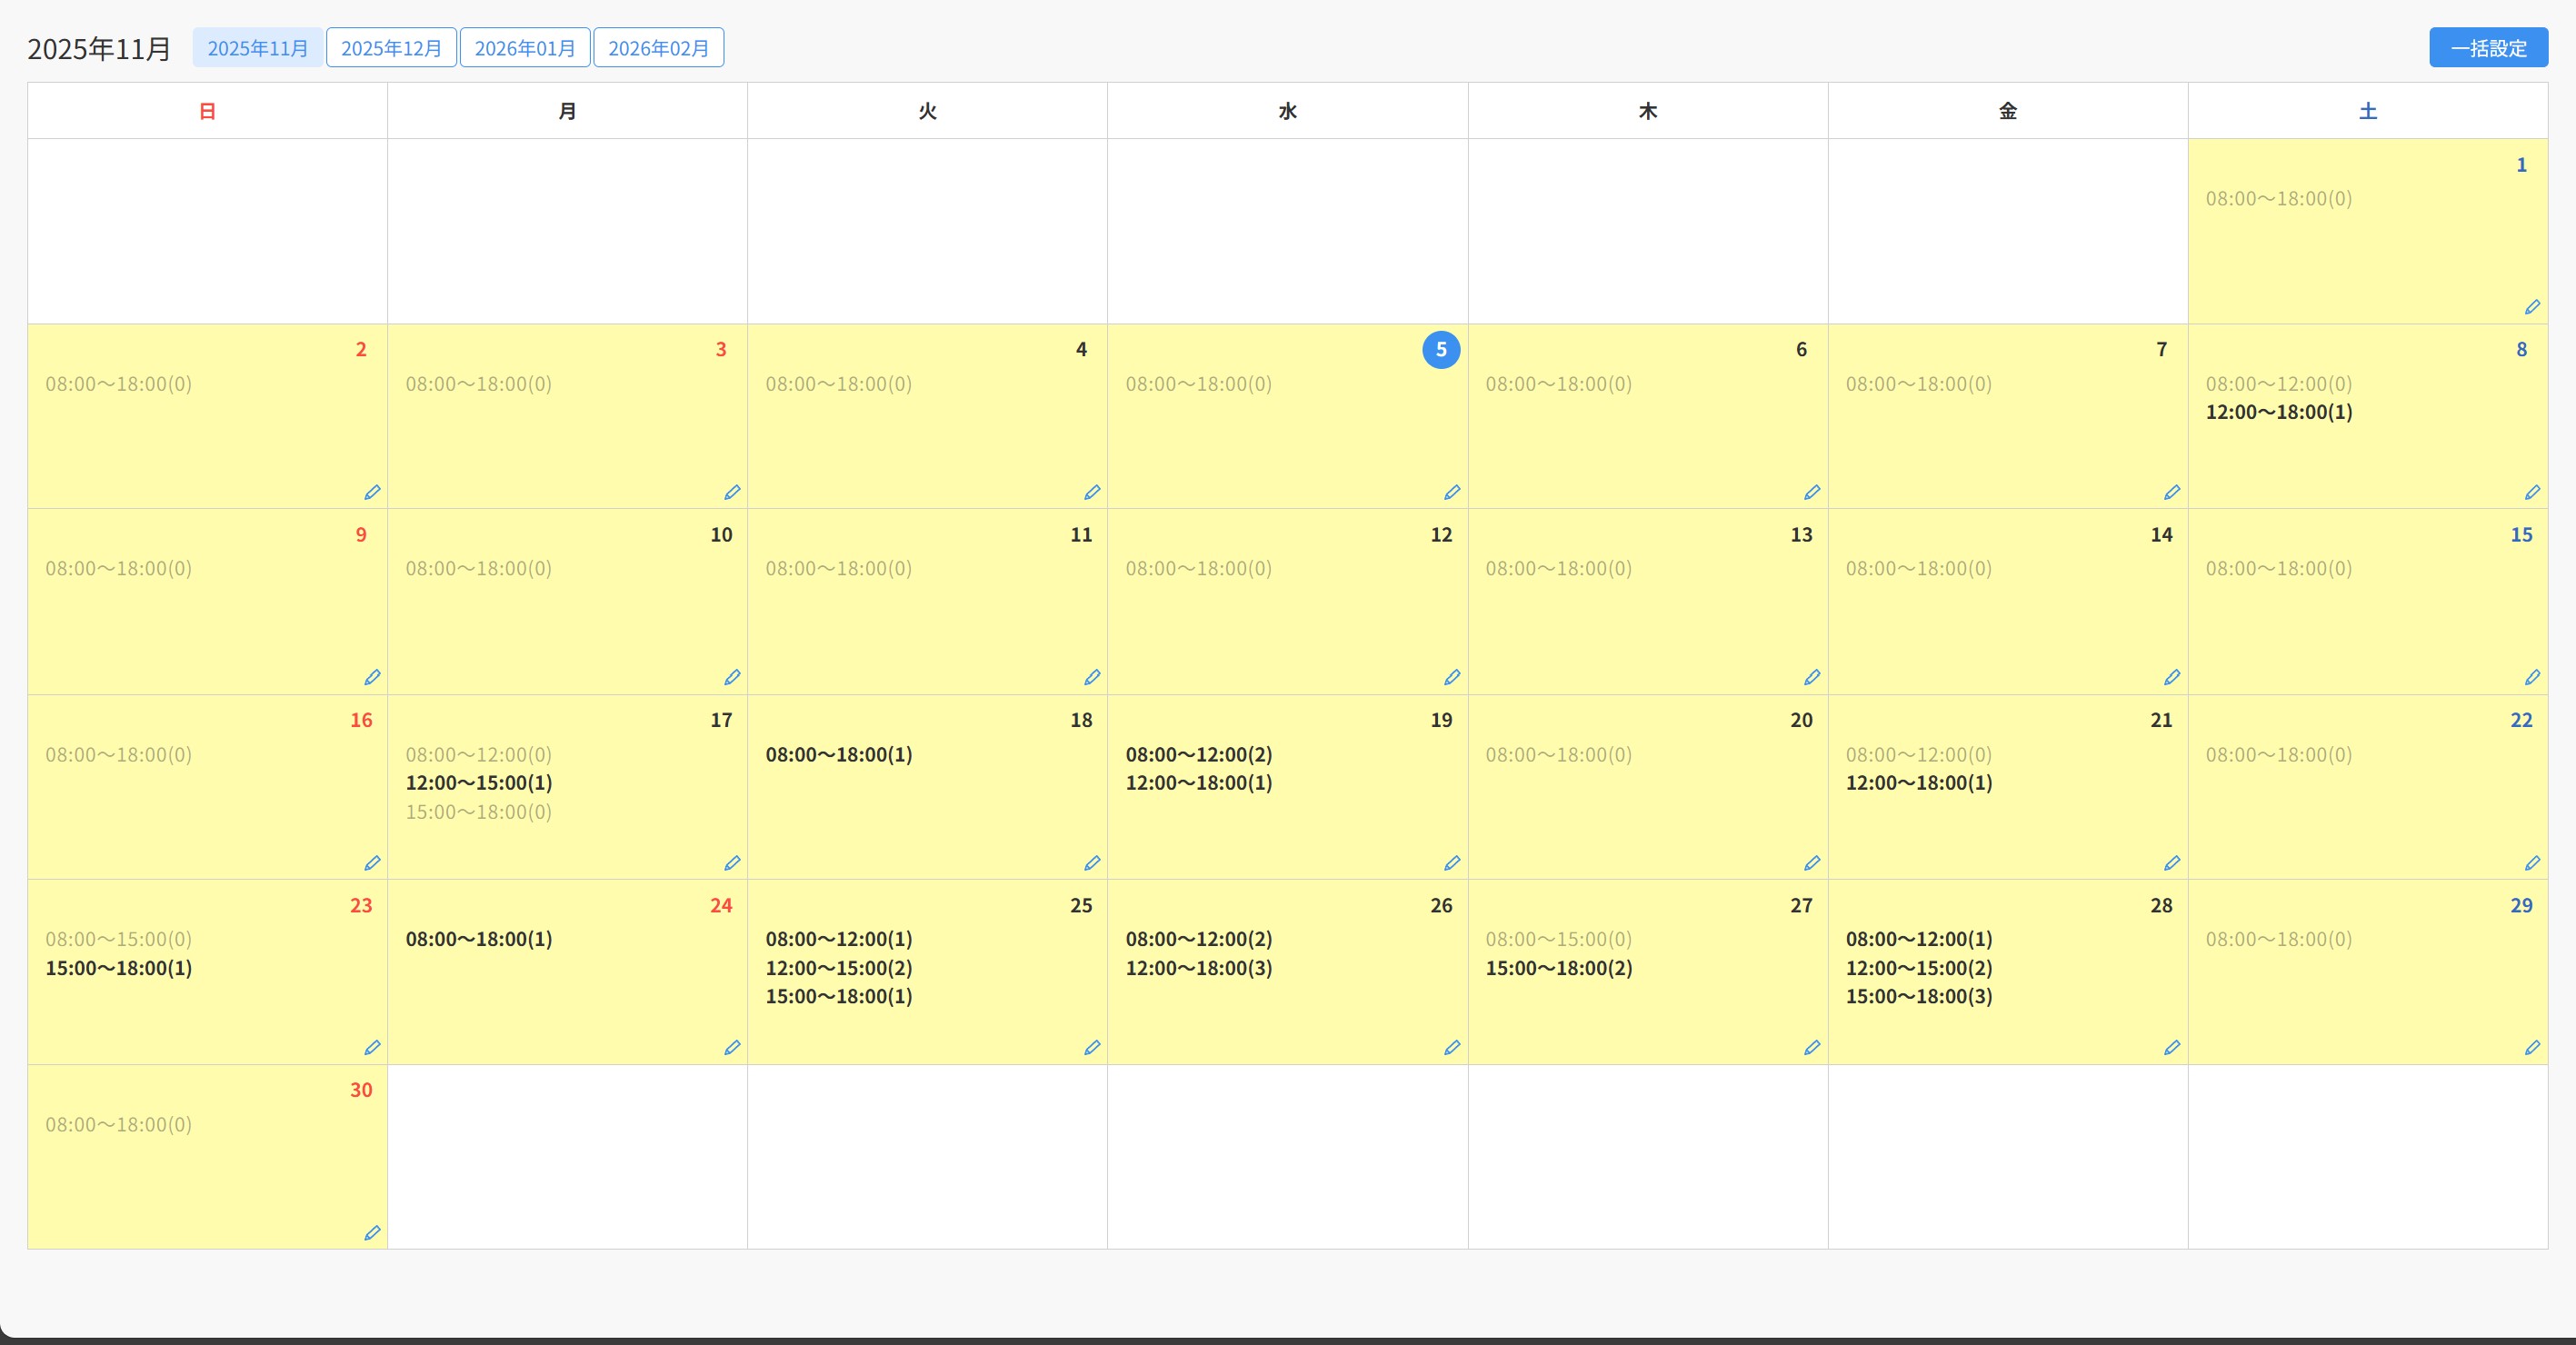Click the pencil icon on November 25

click(x=1092, y=1048)
